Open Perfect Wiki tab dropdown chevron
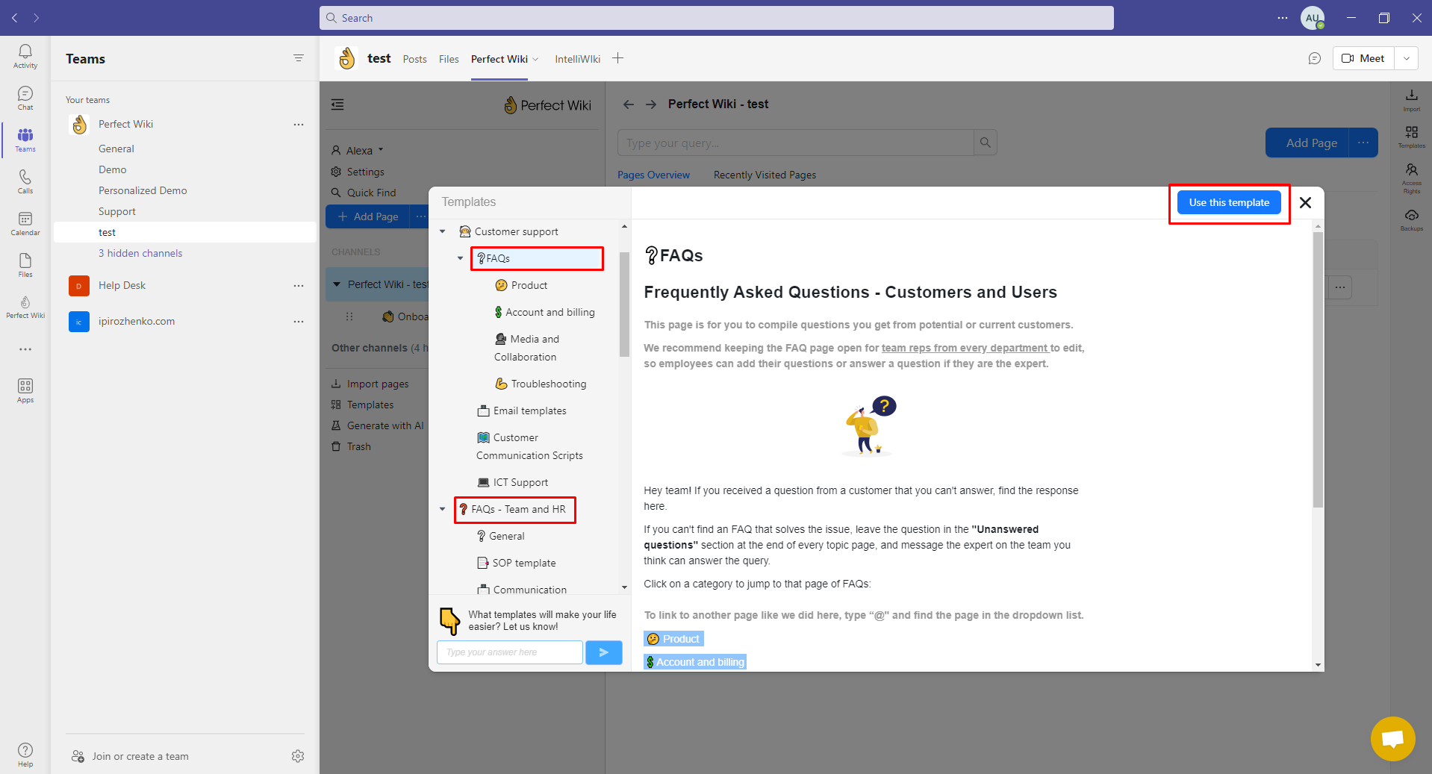1432x774 pixels. (x=535, y=59)
